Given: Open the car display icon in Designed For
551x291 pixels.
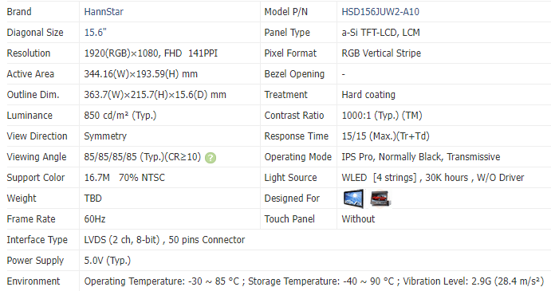Looking at the screenshot, I should pyautogui.click(x=380, y=199).
